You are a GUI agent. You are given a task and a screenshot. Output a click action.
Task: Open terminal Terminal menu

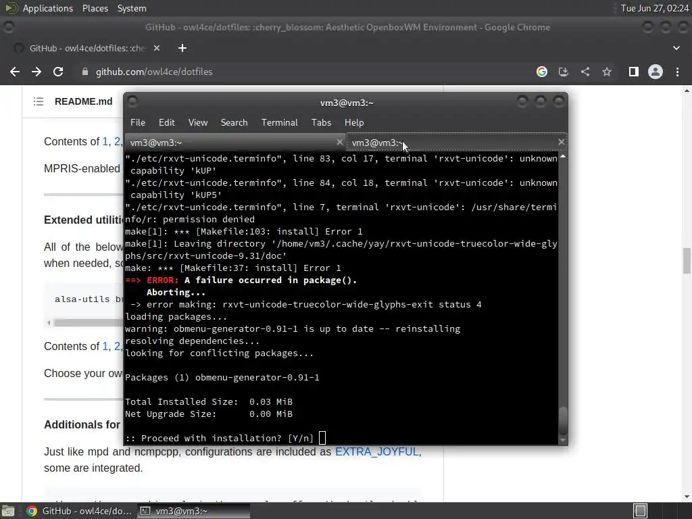tap(279, 123)
